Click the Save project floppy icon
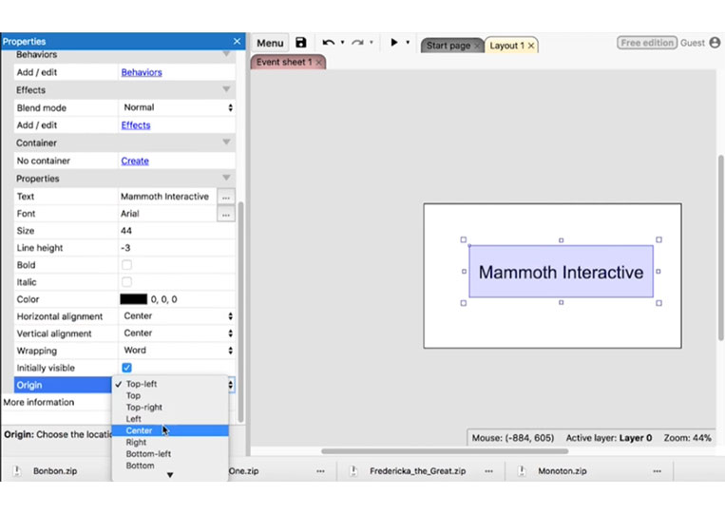The width and height of the screenshot is (725, 514). pos(301,43)
